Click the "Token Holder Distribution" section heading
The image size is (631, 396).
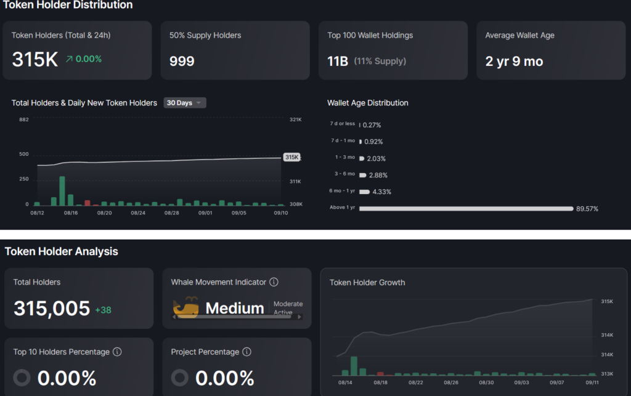point(68,5)
